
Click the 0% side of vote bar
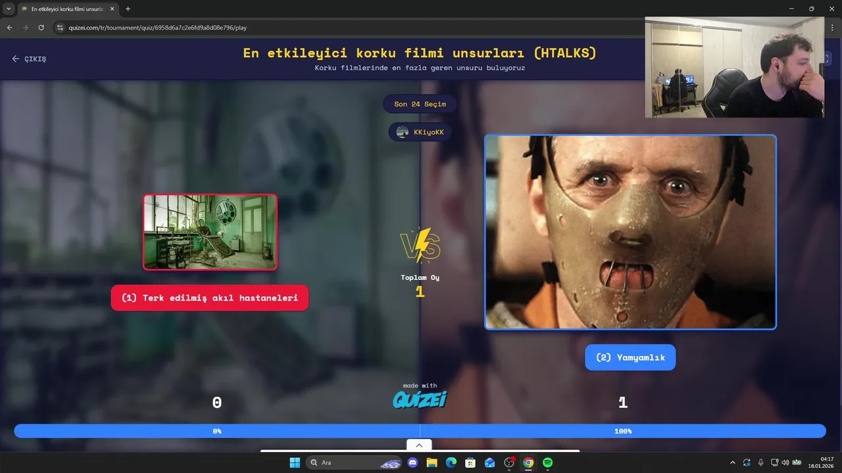217,431
